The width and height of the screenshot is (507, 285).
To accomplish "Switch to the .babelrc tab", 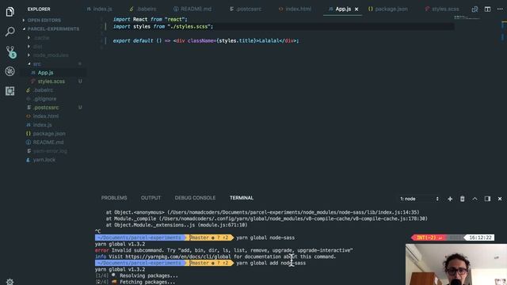I will 143,9.
